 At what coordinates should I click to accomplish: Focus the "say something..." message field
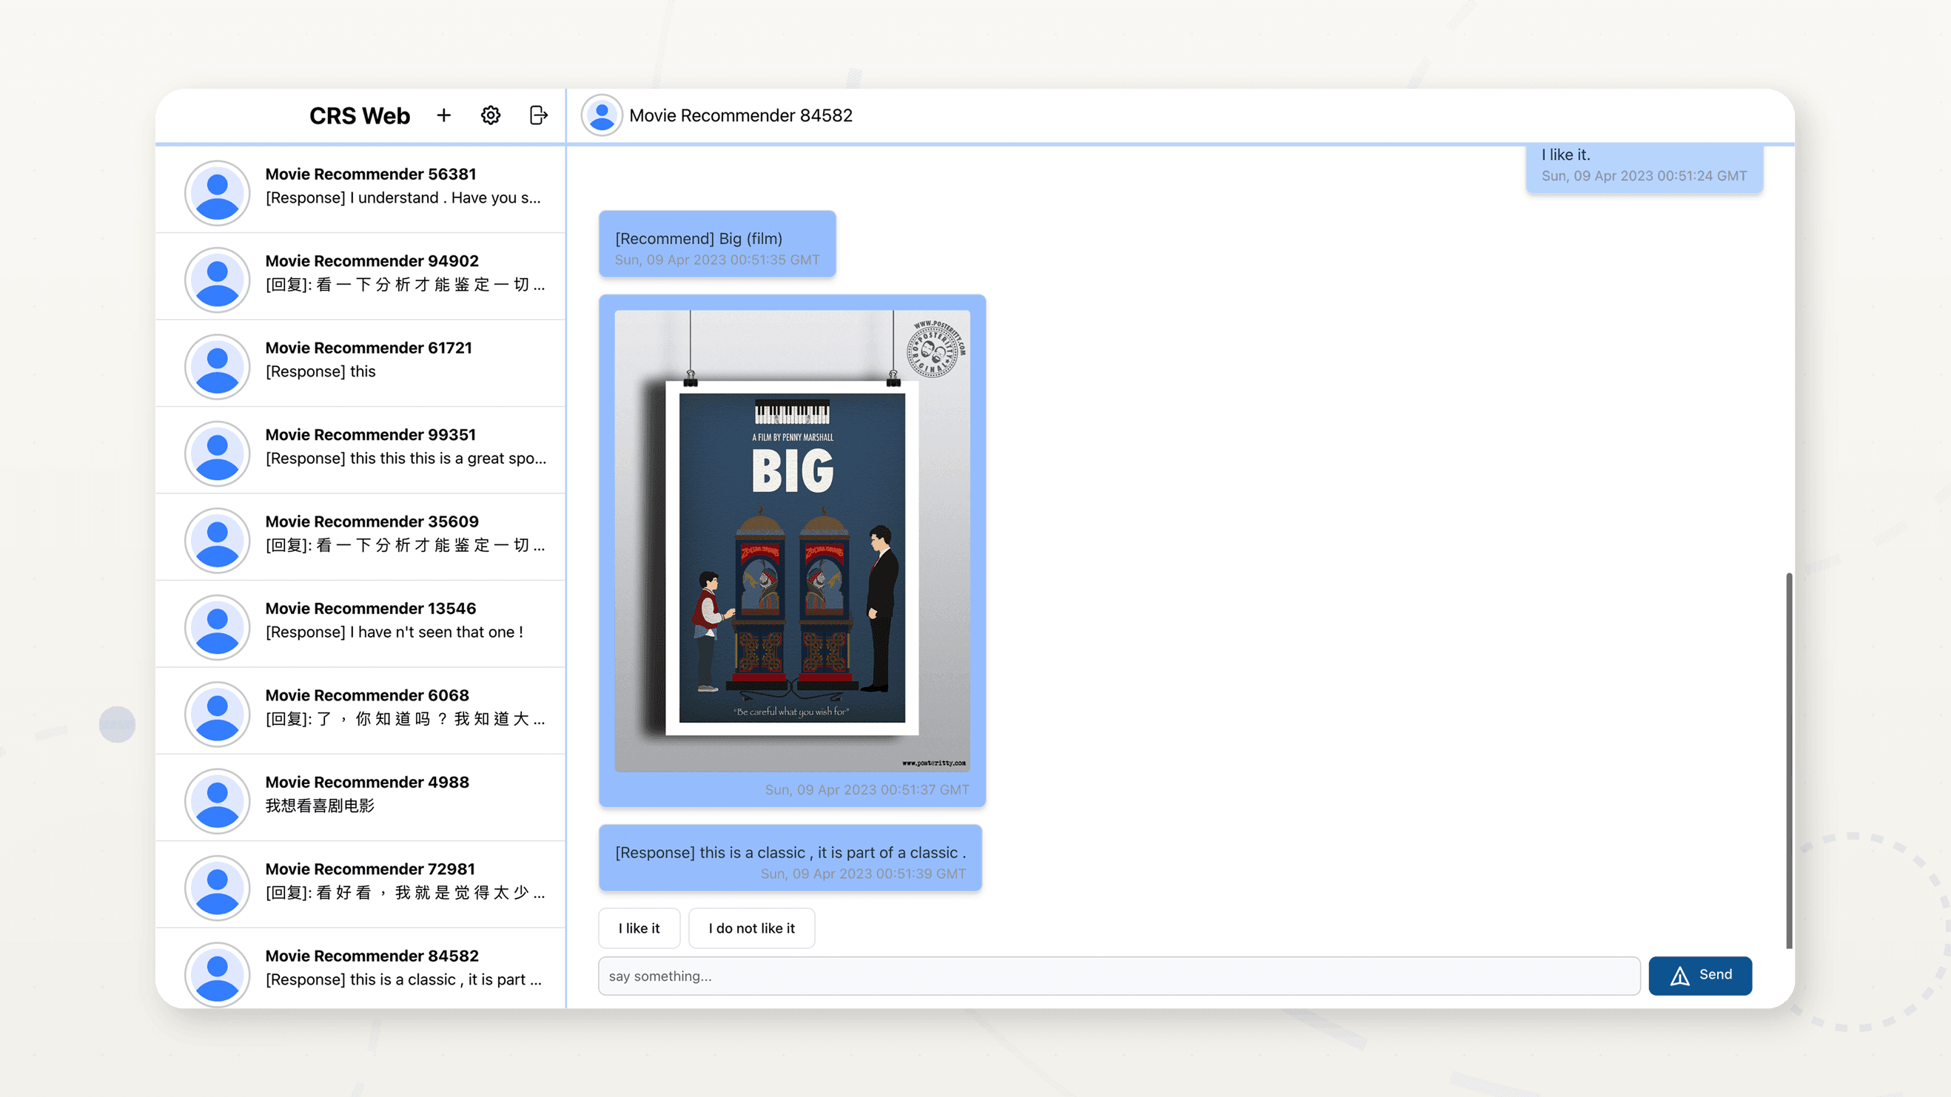[x=1118, y=976]
